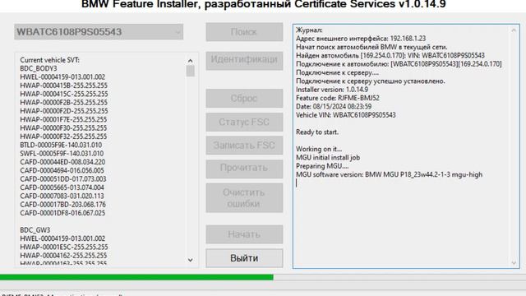
Task: Select the HWAP-00004162-255.255.255 line
Action: [x=63, y=256]
